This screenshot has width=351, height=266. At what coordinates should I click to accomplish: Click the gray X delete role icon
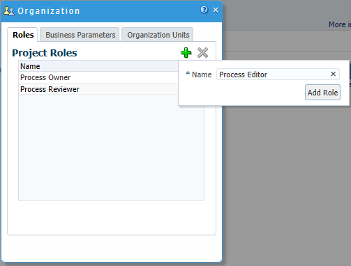[202, 53]
